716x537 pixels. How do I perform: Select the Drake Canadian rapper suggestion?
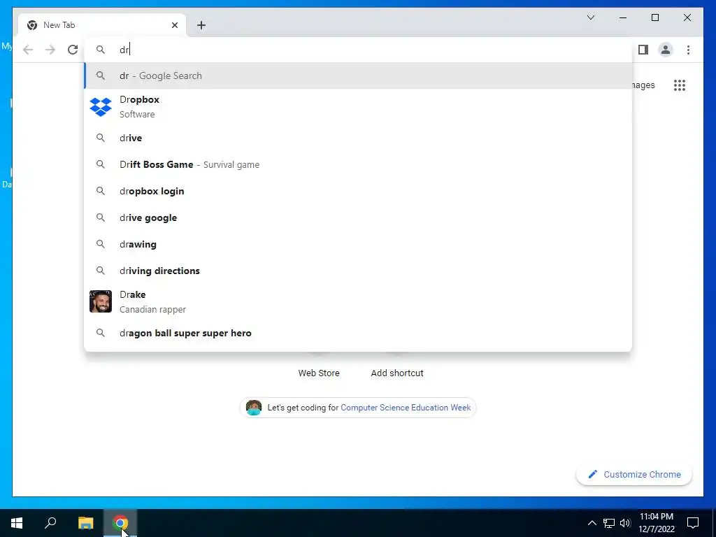[358, 302]
